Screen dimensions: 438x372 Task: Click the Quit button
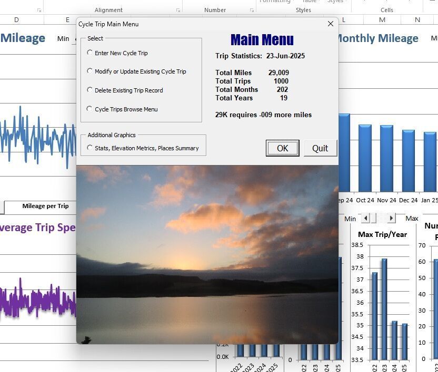[320, 148]
